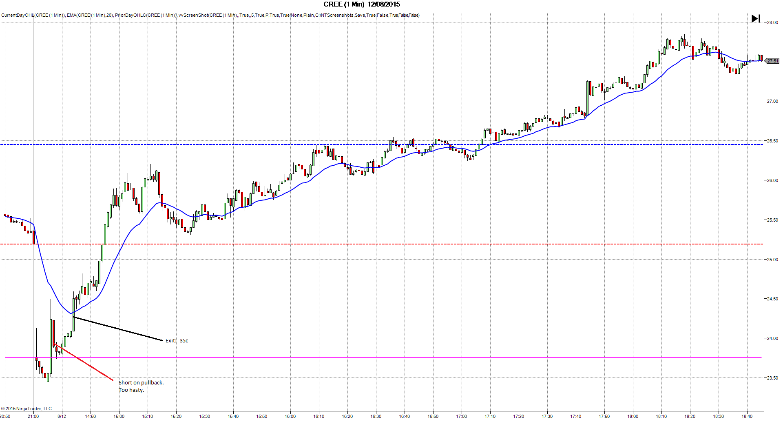
Task: Click the 26.00 price axis label
Action: click(772, 180)
